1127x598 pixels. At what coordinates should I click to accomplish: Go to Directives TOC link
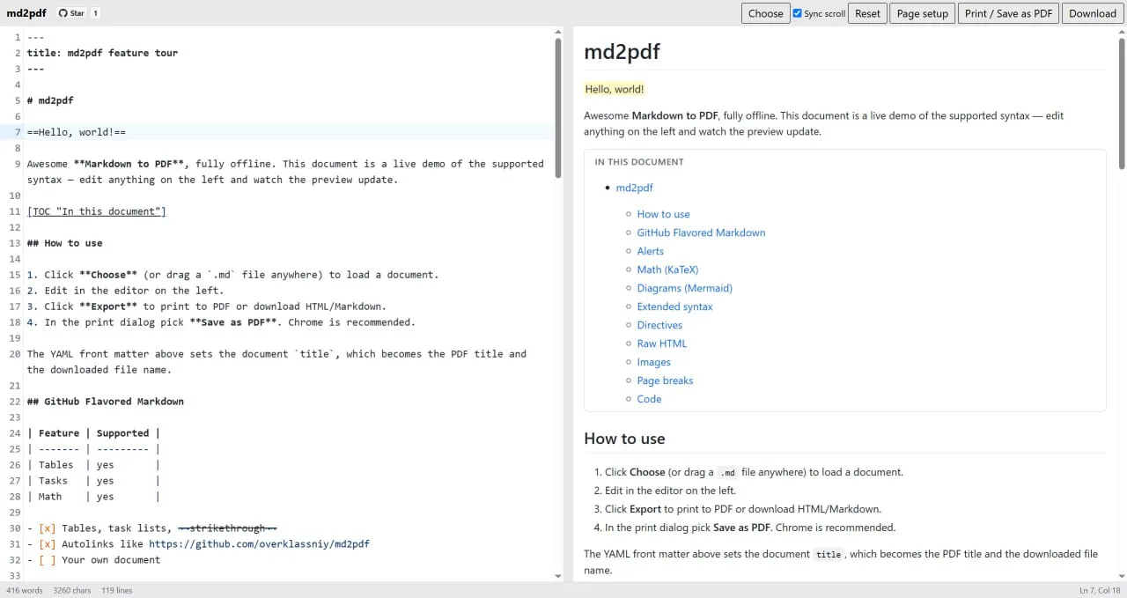tap(659, 325)
